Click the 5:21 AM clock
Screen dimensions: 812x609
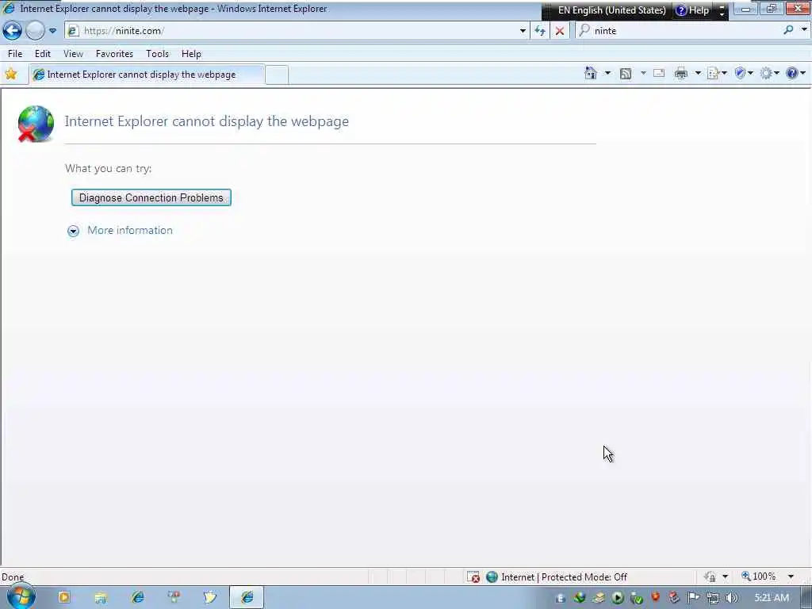pyautogui.click(x=772, y=598)
